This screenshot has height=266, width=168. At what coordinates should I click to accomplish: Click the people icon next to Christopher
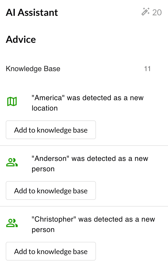pos(12,223)
